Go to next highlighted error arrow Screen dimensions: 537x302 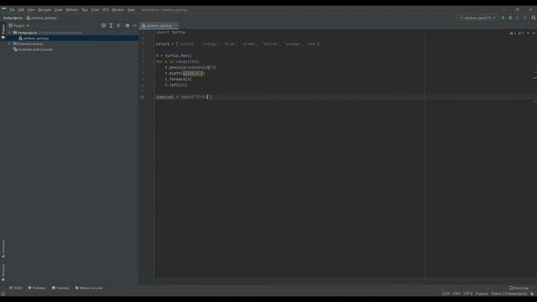(x=534, y=34)
